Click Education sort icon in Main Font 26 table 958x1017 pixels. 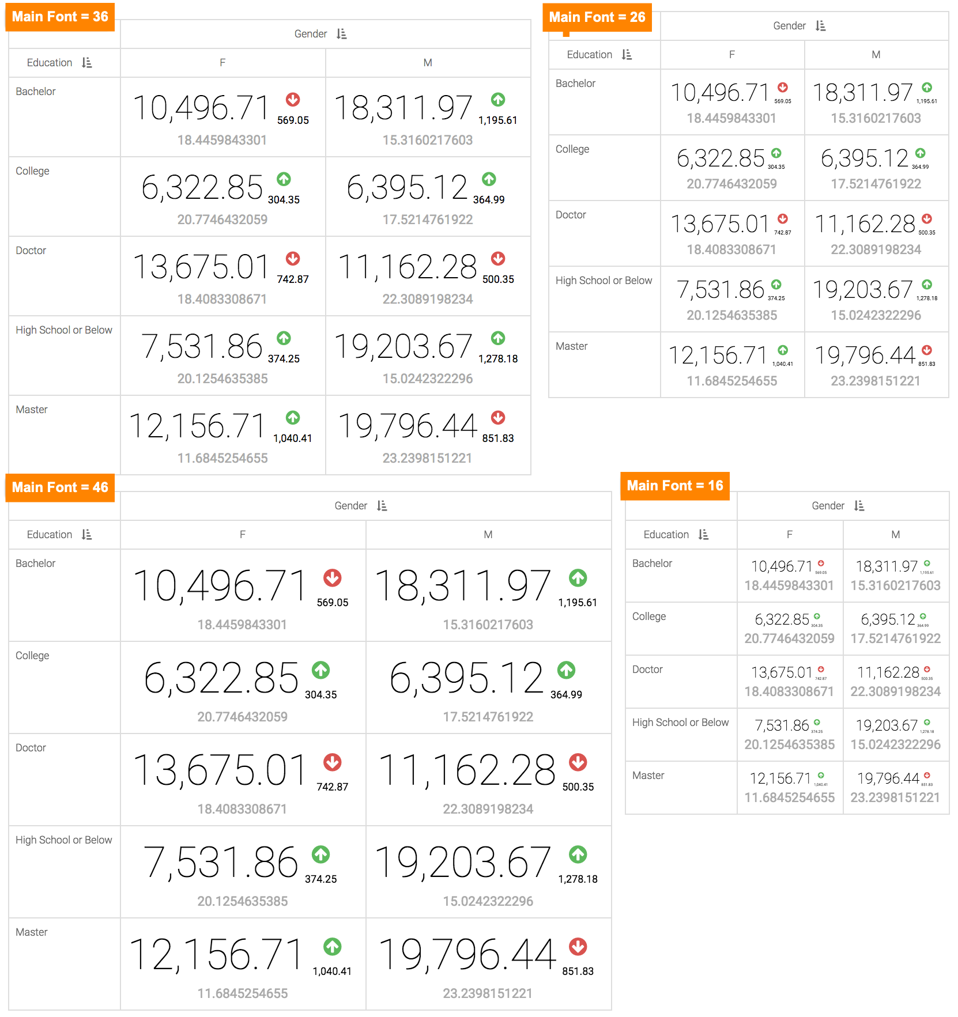627,55
